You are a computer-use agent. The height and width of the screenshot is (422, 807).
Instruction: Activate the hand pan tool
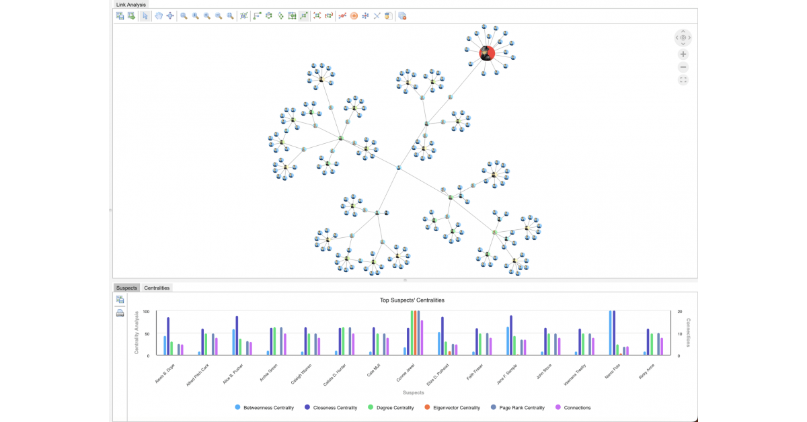coord(159,16)
